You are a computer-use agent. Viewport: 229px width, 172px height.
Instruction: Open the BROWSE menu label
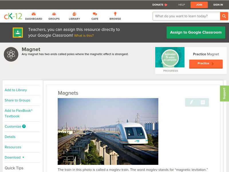coord(115,19)
